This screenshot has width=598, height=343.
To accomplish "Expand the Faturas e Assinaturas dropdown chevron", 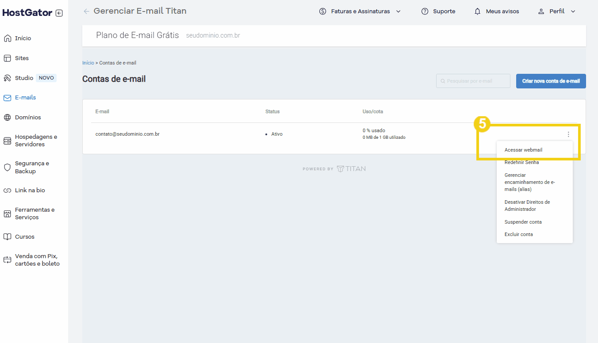I will coord(398,11).
